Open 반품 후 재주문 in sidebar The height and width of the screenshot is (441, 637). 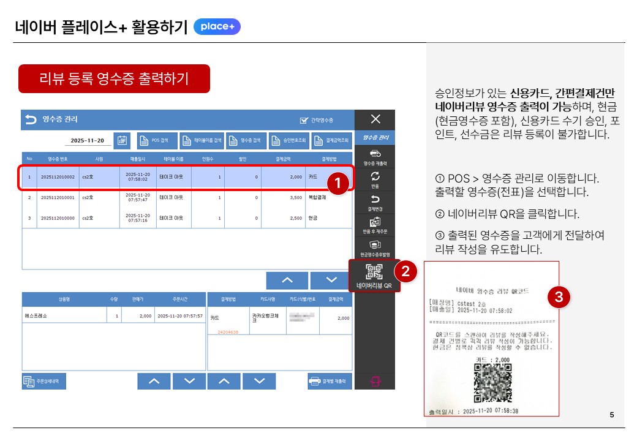tap(375, 222)
